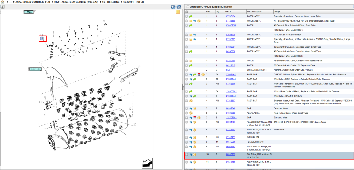Image resolution: width=354 pixels, height=170 pixels.
Task: Toggle gray select circle for part 87342923
Action: 187,138
